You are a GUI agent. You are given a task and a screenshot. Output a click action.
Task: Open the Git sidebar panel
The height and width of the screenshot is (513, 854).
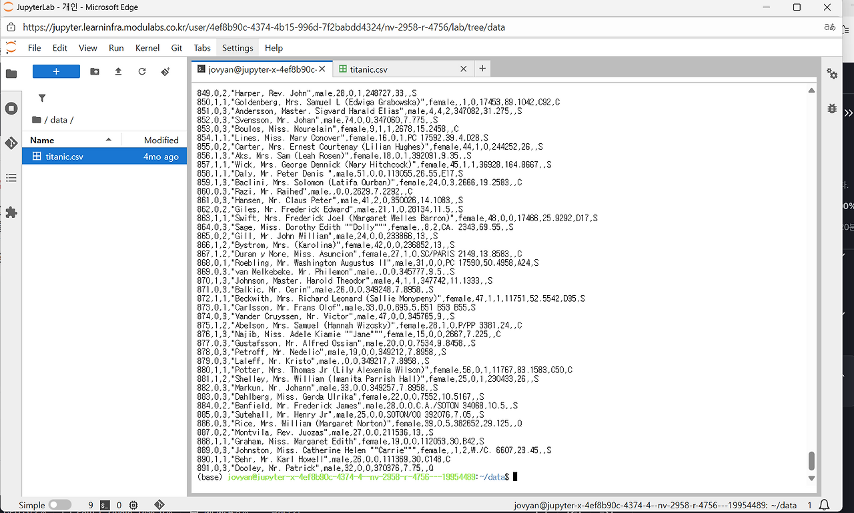click(11, 143)
